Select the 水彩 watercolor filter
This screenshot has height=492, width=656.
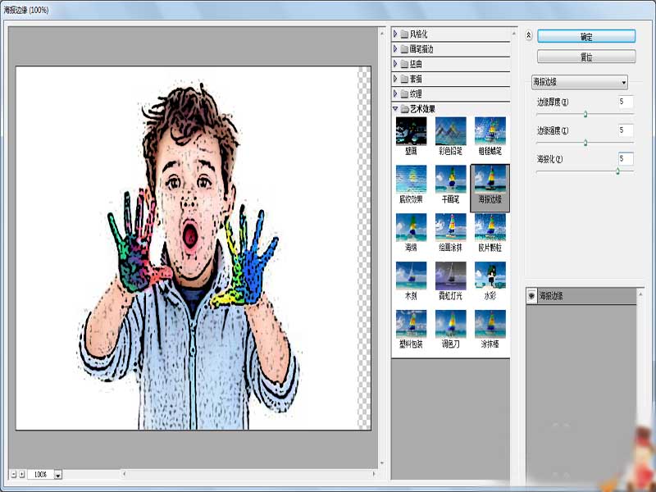coord(490,281)
